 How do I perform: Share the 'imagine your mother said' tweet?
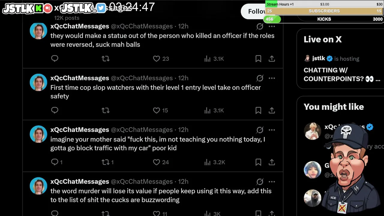(x=272, y=162)
